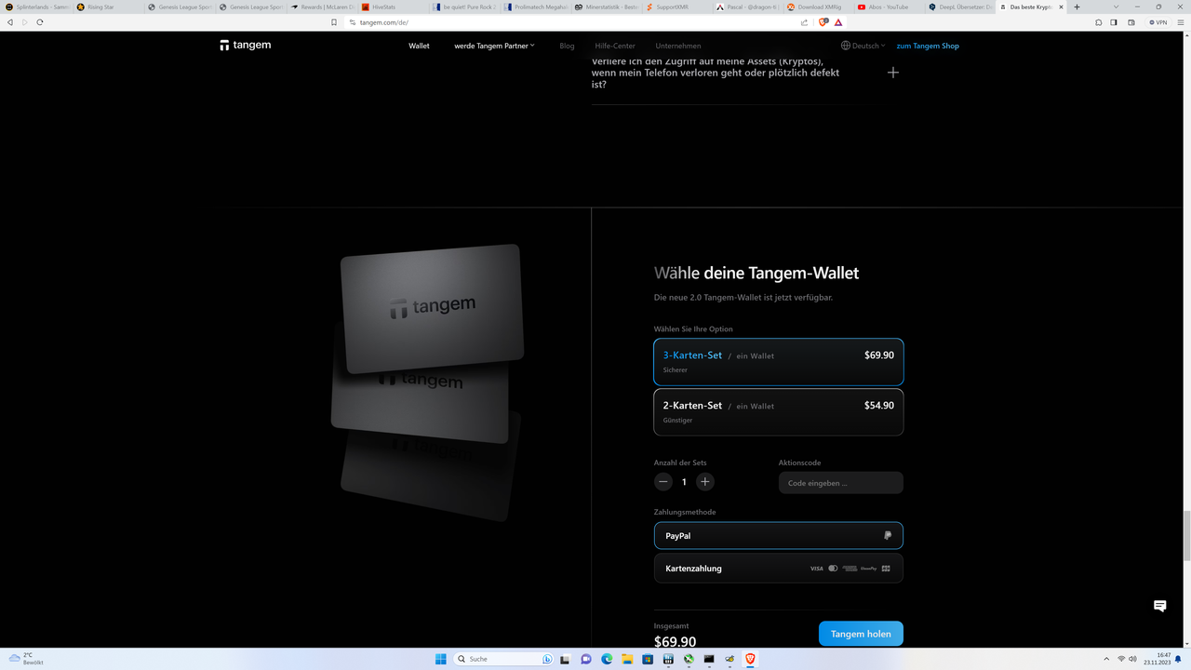Open the Brave browser taskbar icon
1191x670 pixels.
[750, 659]
